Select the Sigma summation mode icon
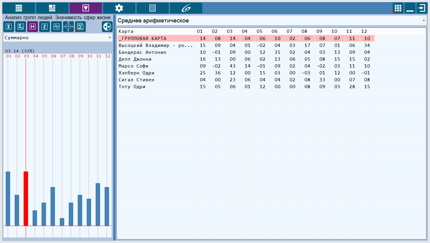This screenshot has width=430, height=243. click(9, 27)
